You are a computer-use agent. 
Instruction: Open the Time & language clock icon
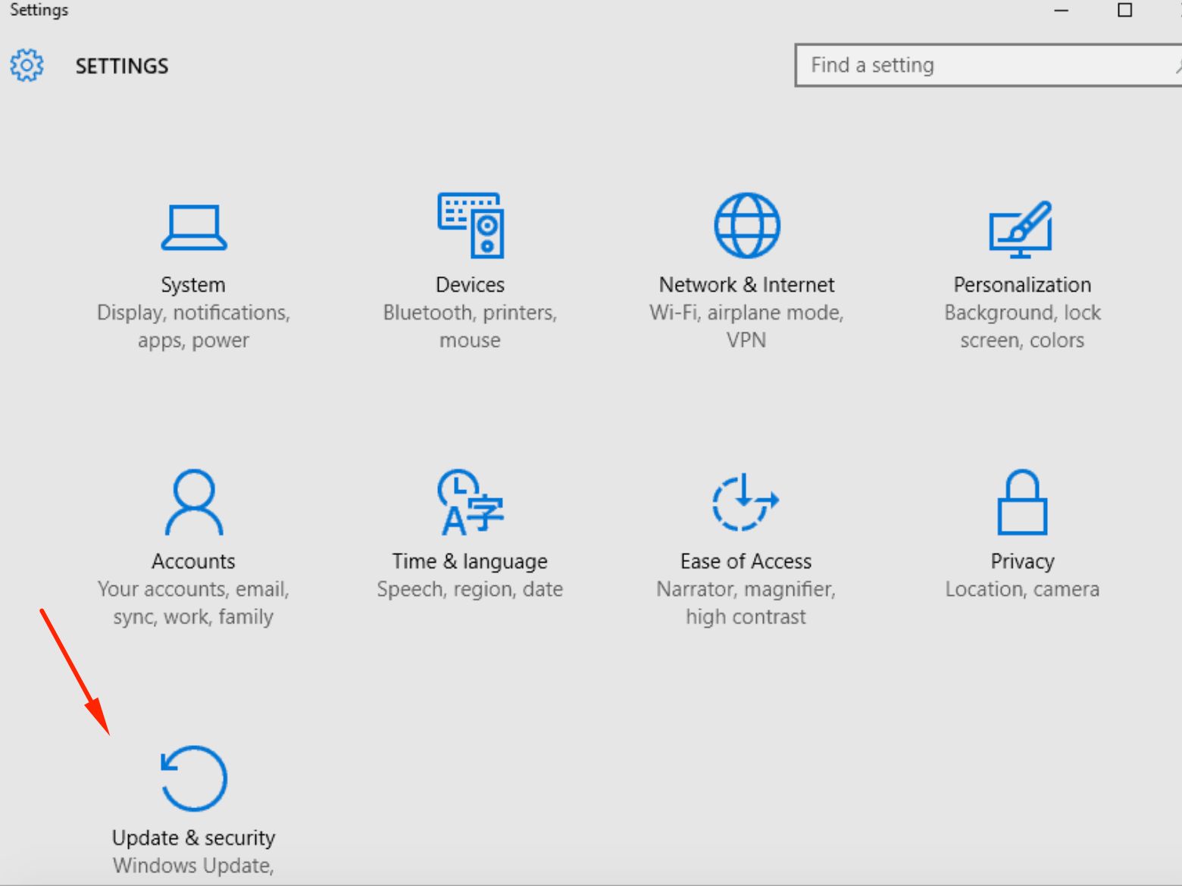point(471,502)
